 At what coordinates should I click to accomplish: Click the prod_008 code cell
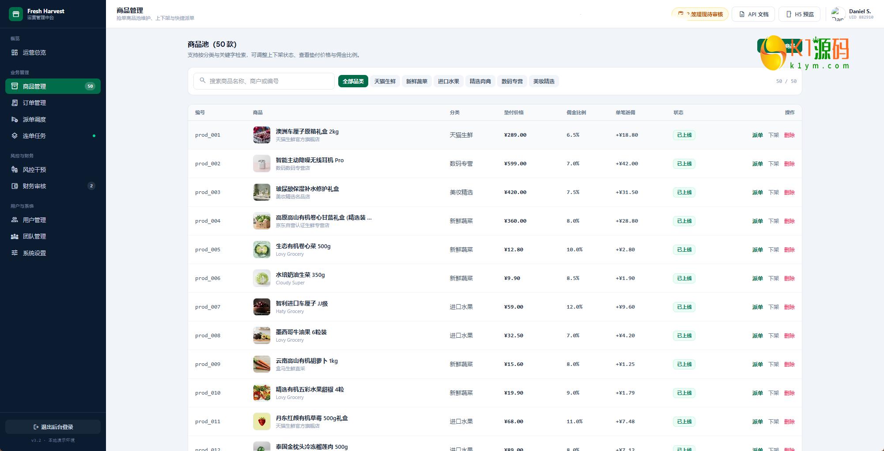(208, 335)
